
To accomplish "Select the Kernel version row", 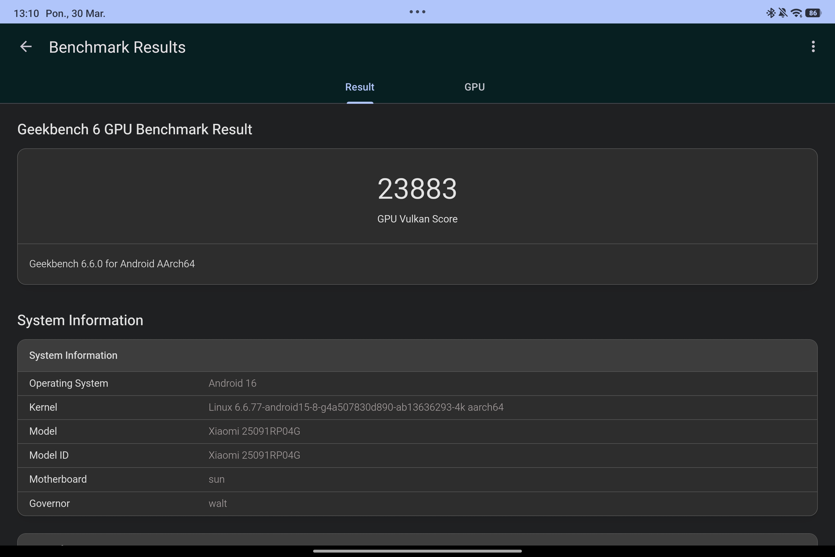I will click(x=417, y=407).
